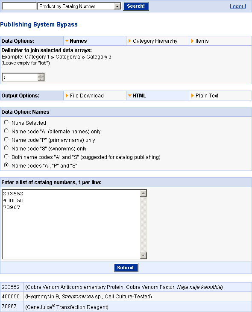This screenshot has width=252, height=312.
Task: Select the None Selected radio option
Action: [6, 122]
